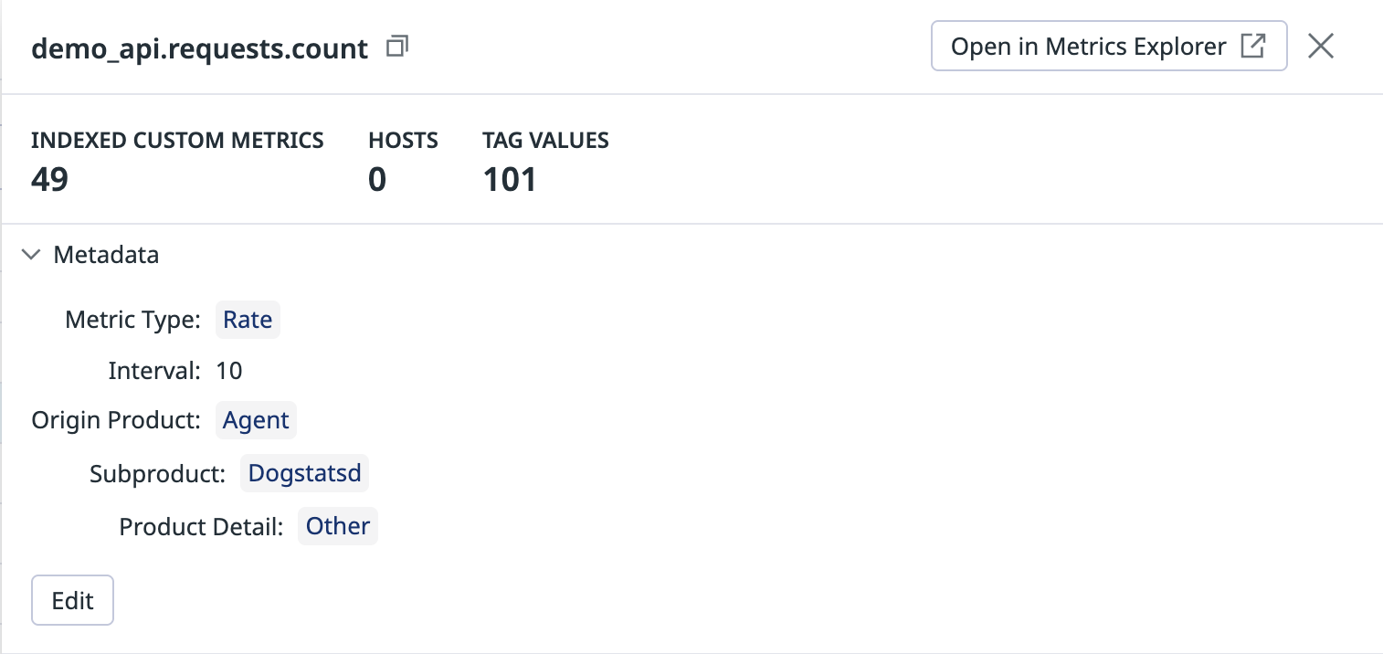This screenshot has height=654, width=1383.
Task: Click the Agent origin product tag
Action: [x=256, y=420]
